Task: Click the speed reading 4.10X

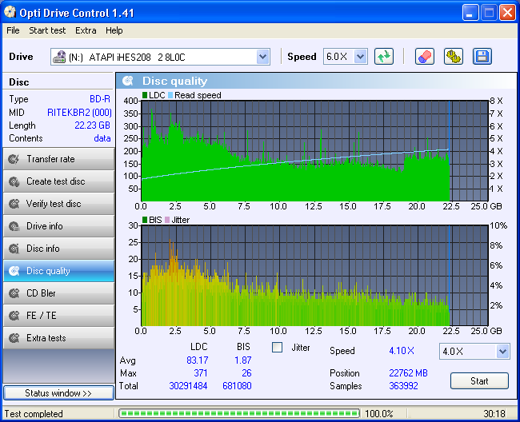Action: 402,350
